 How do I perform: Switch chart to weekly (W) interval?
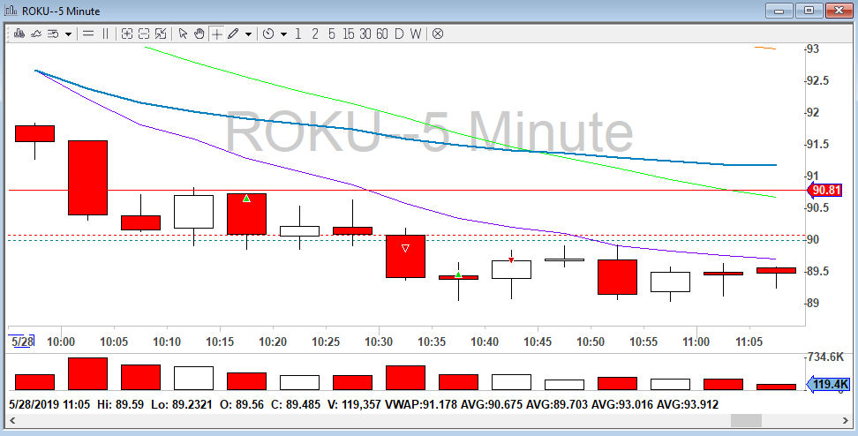(x=416, y=34)
